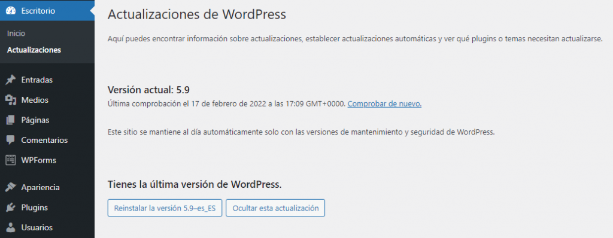Open the Páginas menu label
Screen dimensions: 613x238
pos(35,120)
